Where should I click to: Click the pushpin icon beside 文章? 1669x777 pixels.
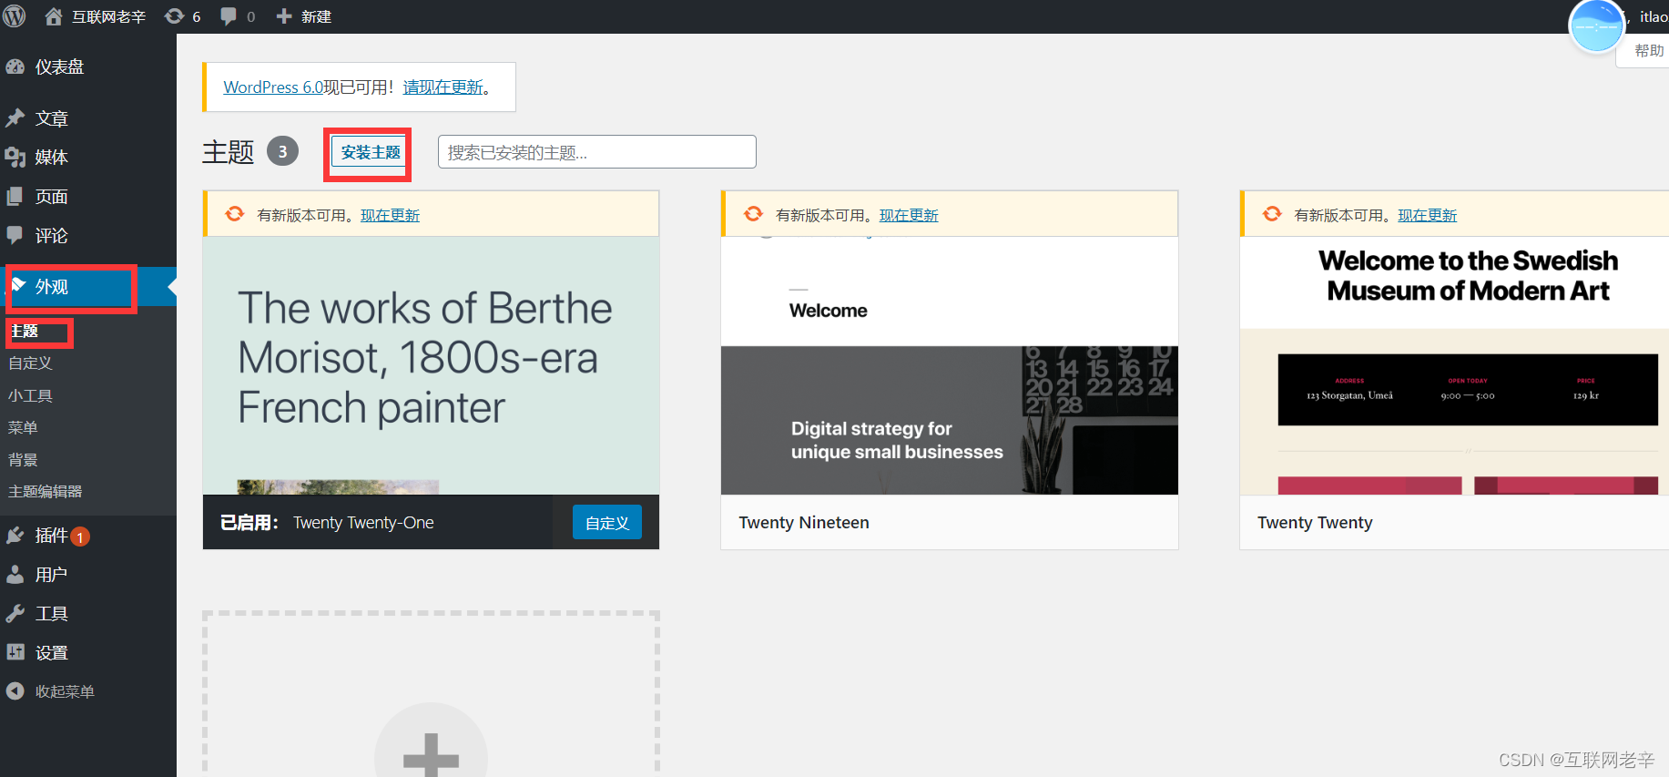point(15,118)
